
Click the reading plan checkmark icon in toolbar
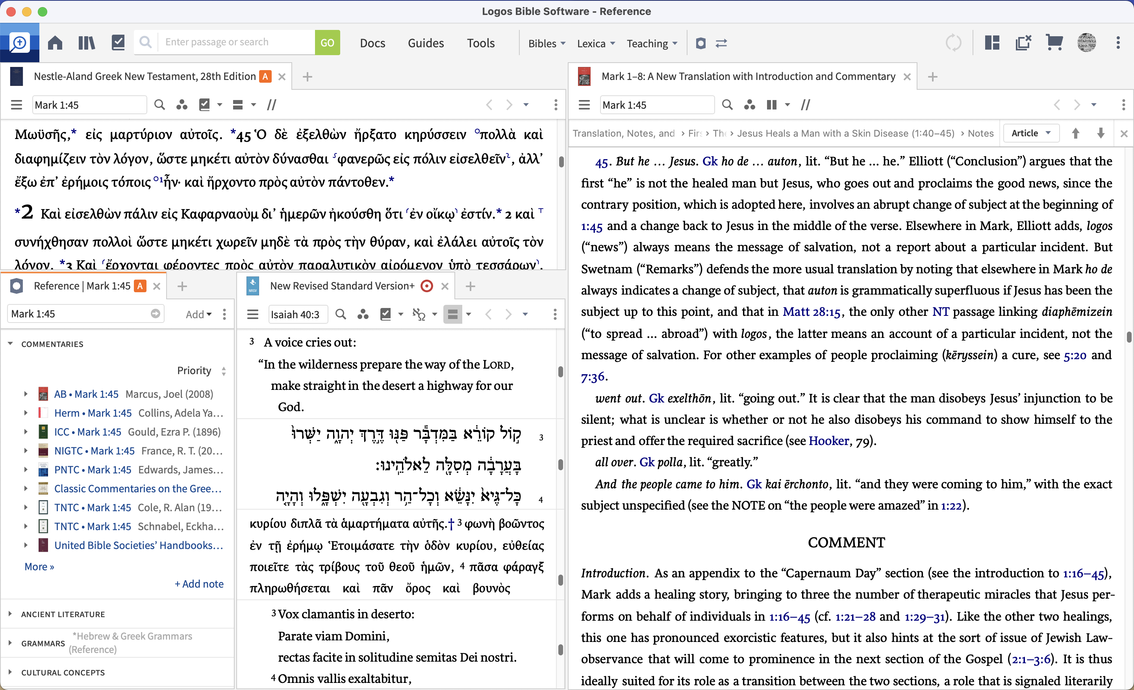pos(118,43)
